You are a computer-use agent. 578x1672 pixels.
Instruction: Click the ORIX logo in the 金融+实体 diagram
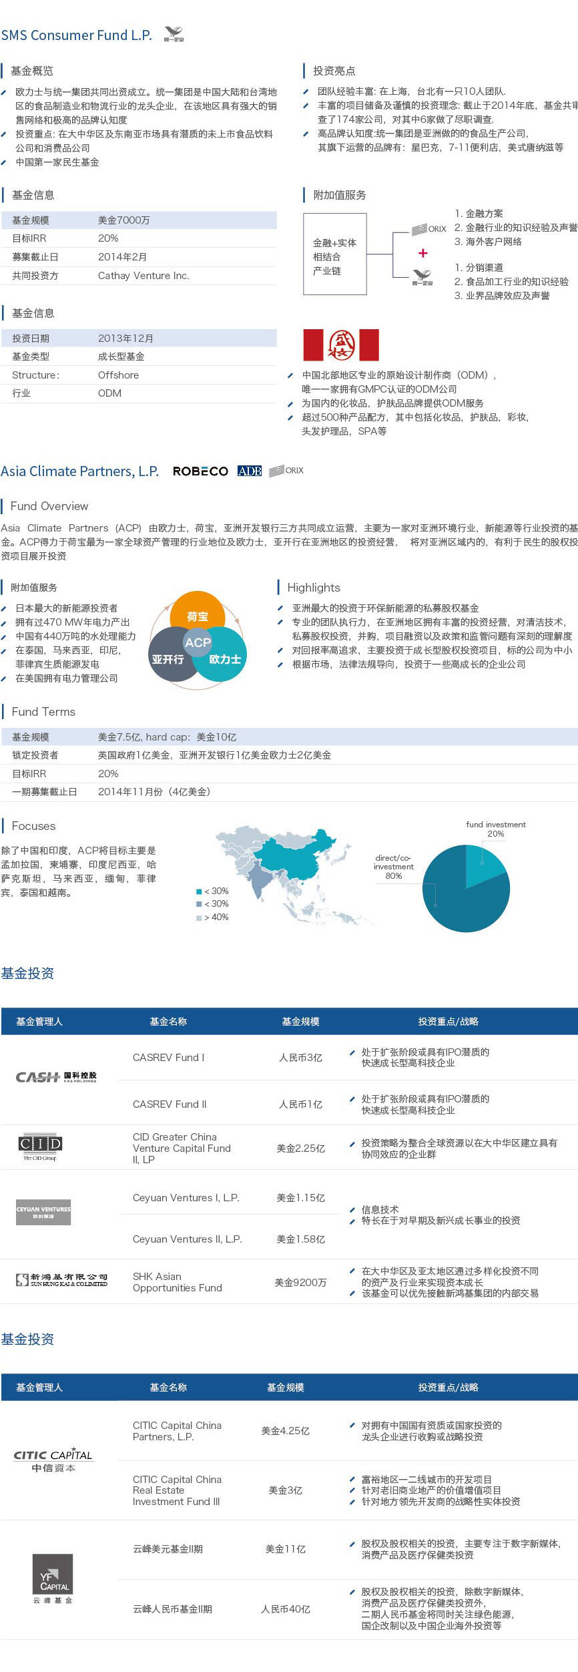tap(428, 229)
